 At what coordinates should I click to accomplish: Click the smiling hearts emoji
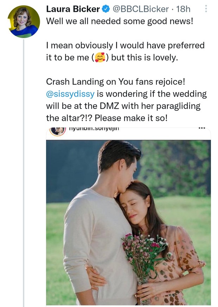coord(101,58)
